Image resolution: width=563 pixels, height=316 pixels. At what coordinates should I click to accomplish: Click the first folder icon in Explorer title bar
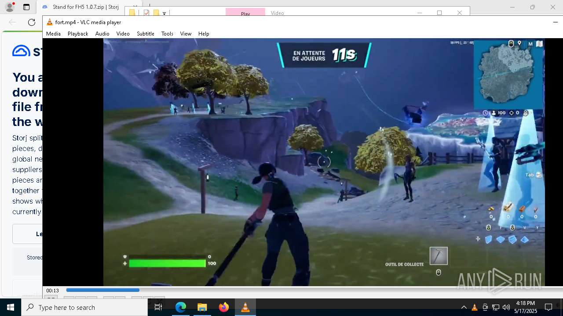click(132, 13)
